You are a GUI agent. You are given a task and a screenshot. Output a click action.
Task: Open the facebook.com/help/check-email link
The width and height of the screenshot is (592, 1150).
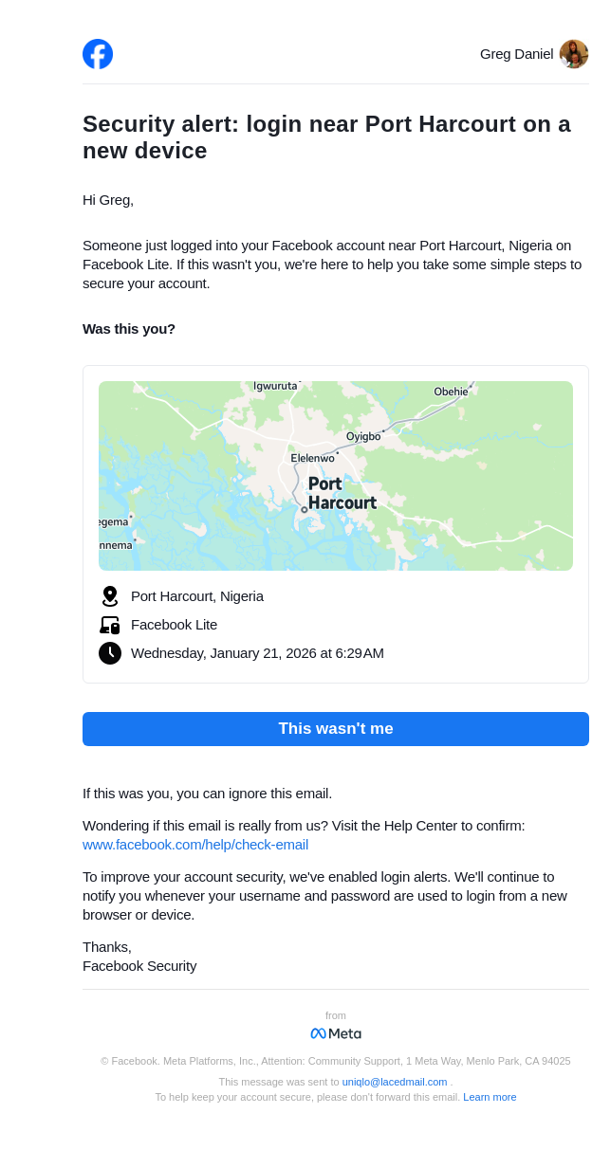195,845
